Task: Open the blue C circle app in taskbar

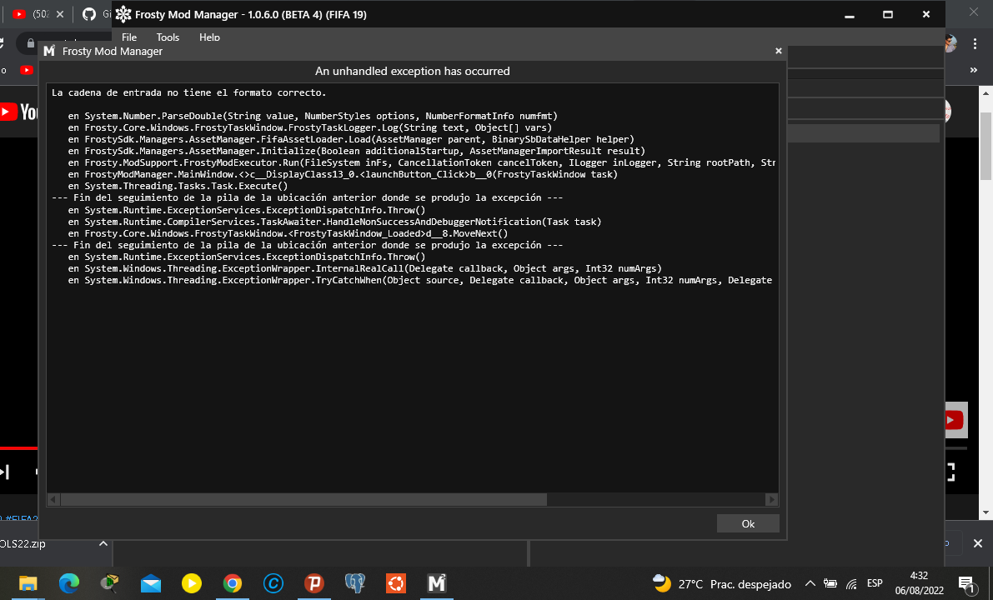Action: [273, 582]
